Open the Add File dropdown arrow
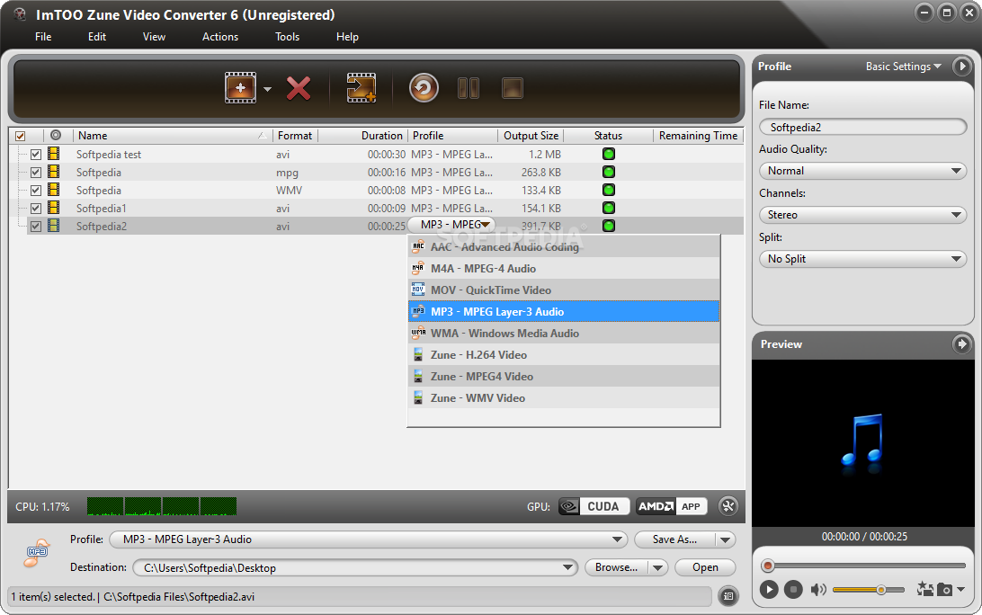Viewport: 982px width, 615px height. (x=267, y=89)
